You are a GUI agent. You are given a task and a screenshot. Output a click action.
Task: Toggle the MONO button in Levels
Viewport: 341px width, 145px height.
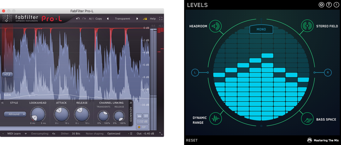[x=261, y=29]
